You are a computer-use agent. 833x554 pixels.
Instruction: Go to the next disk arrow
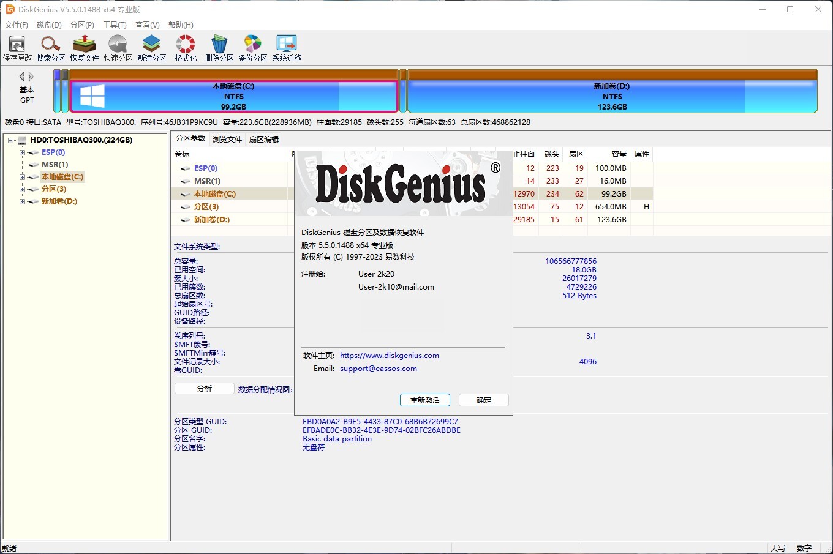(31, 77)
